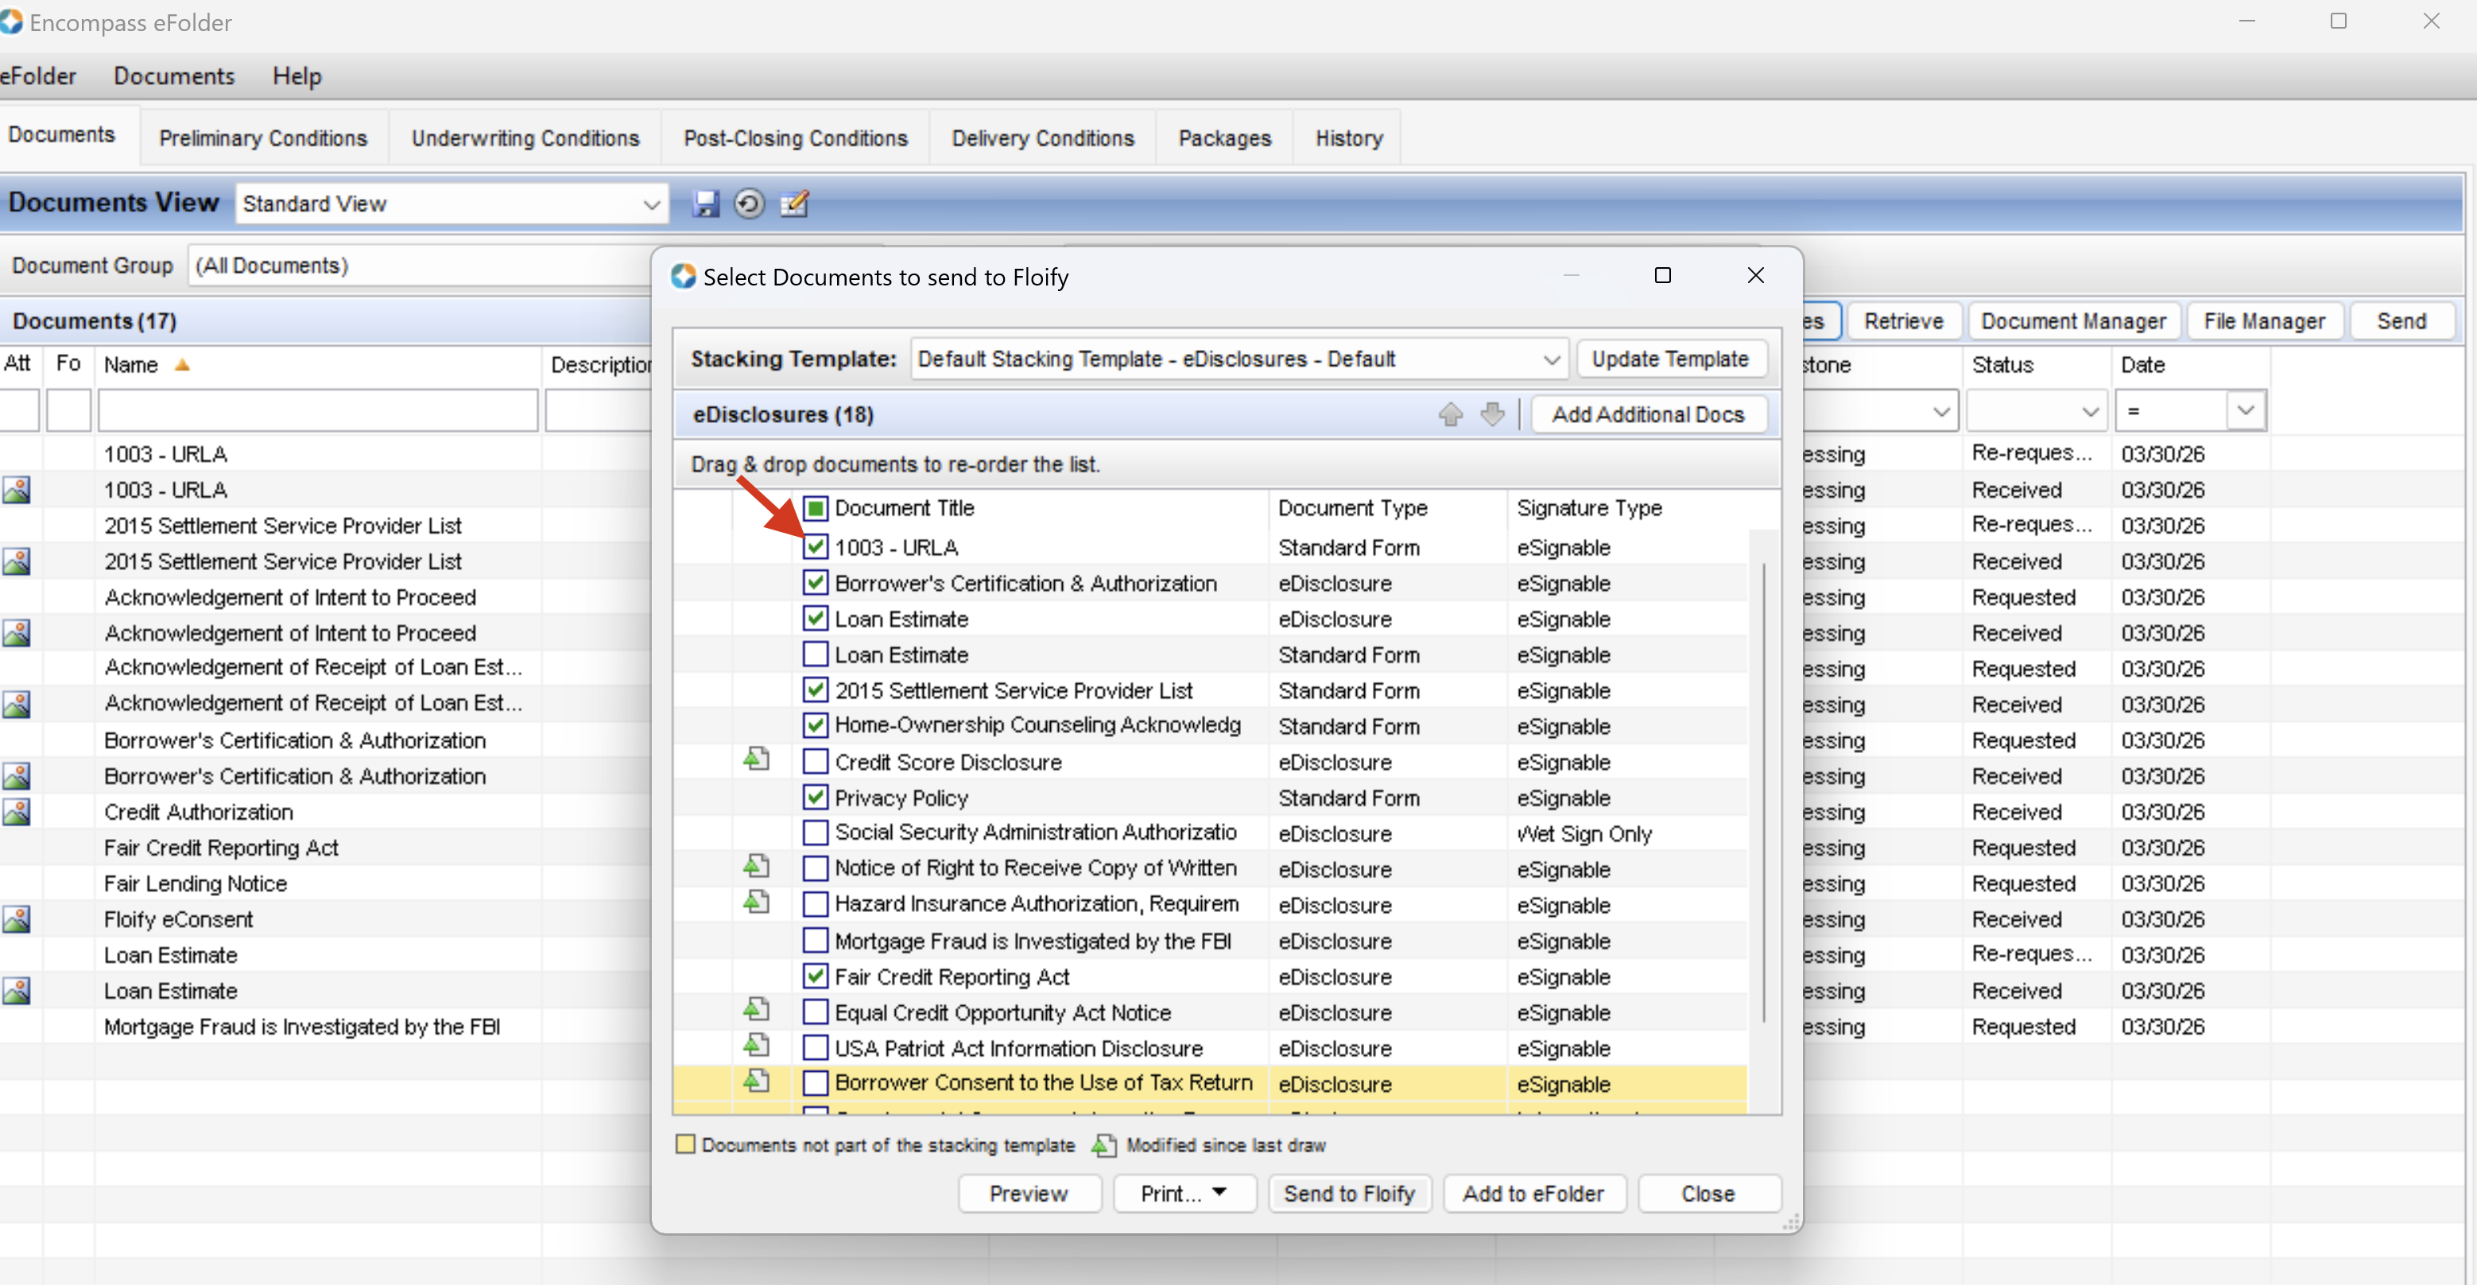This screenshot has height=1285, width=2477.
Task: Click the edit view pencil icon
Action: click(x=794, y=204)
